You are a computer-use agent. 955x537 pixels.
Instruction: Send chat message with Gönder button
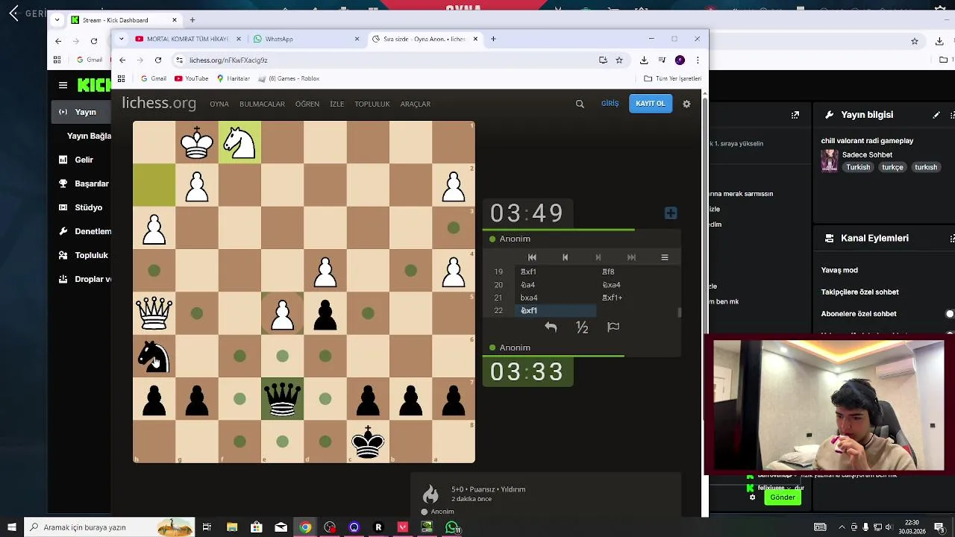(783, 497)
